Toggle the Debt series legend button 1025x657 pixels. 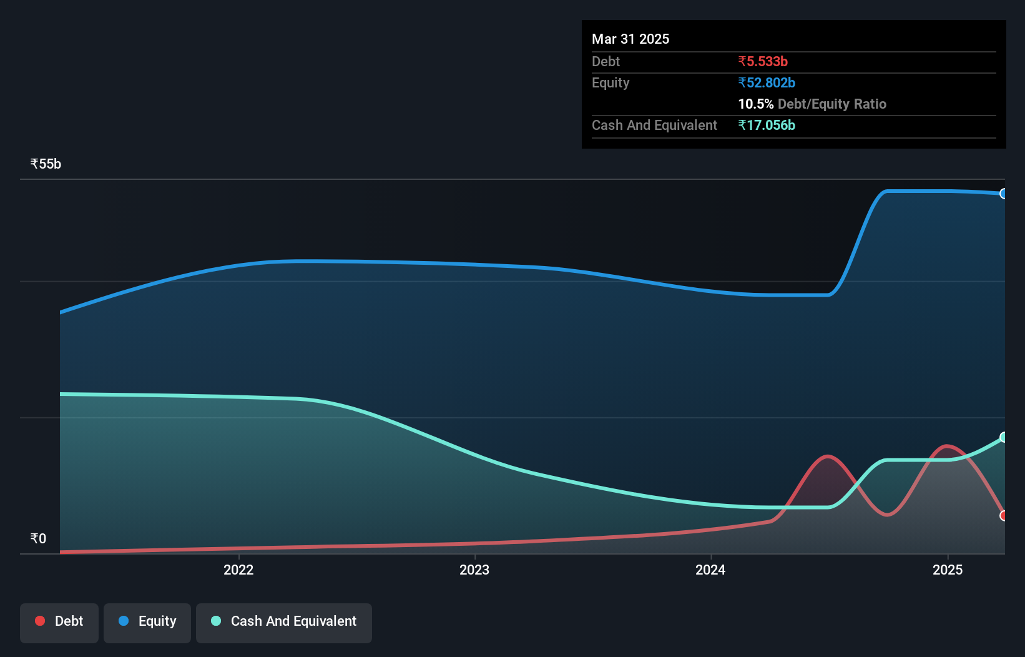[x=59, y=623]
